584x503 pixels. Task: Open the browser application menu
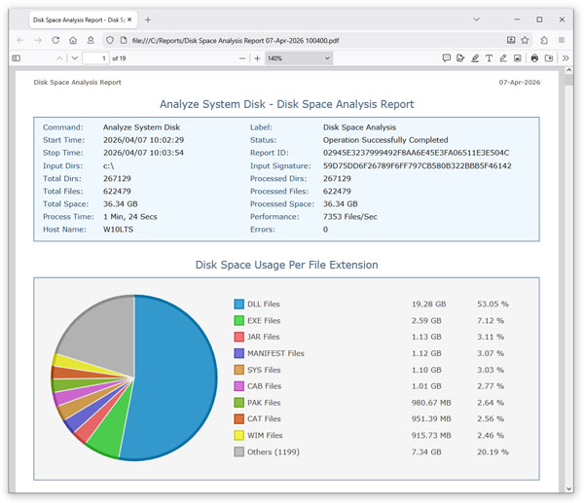pos(562,40)
